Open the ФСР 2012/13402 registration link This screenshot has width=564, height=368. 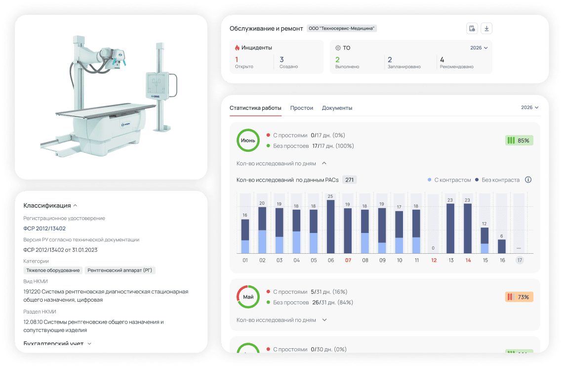pos(44,229)
